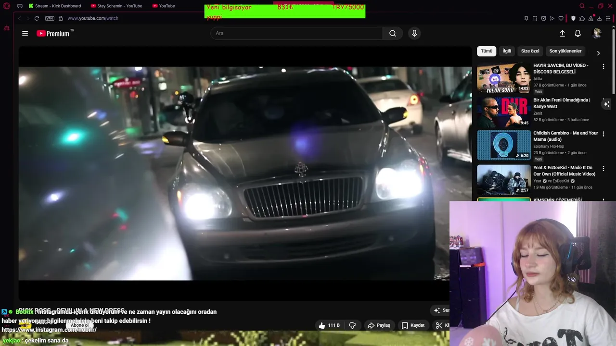616x346 pixels.
Task: Open the Epiphany Hip-Hop channel link
Action: pos(549,146)
